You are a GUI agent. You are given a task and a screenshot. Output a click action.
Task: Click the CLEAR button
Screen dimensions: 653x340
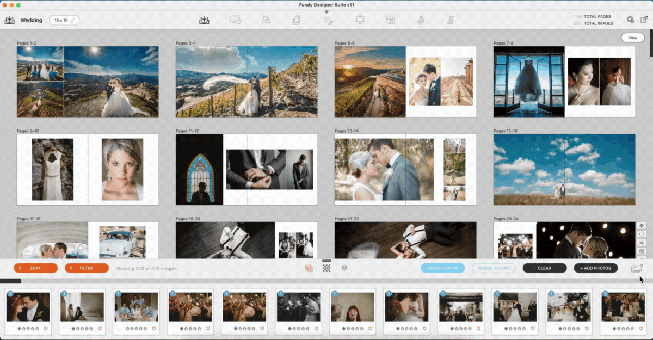[x=545, y=268]
